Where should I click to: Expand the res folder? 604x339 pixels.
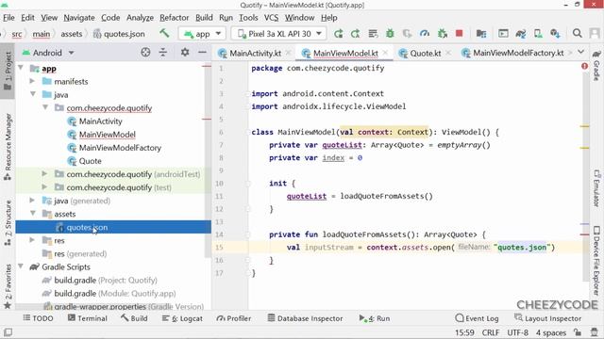point(32,240)
